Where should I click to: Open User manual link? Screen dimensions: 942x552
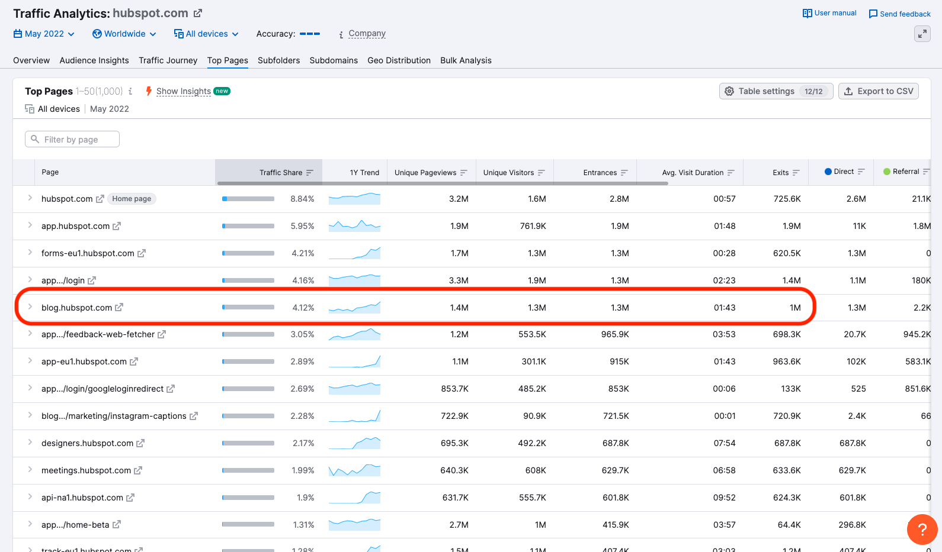[x=835, y=13]
